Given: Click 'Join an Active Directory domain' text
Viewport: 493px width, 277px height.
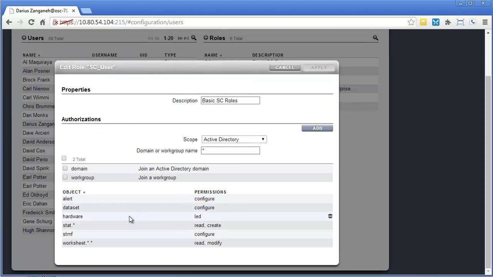Looking at the screenshot, I should pos(173,169).
